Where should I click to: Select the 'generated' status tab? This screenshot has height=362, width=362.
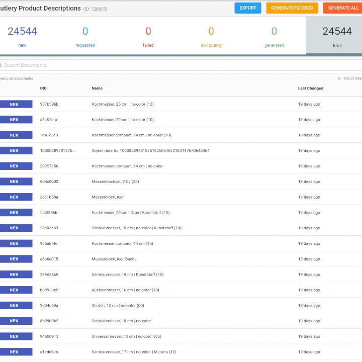point(274,36)
